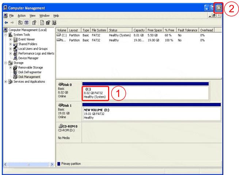This screenshot has height=175, width=239.
Task: Collapse the Storage tree node
Action: tap(5, 63)
